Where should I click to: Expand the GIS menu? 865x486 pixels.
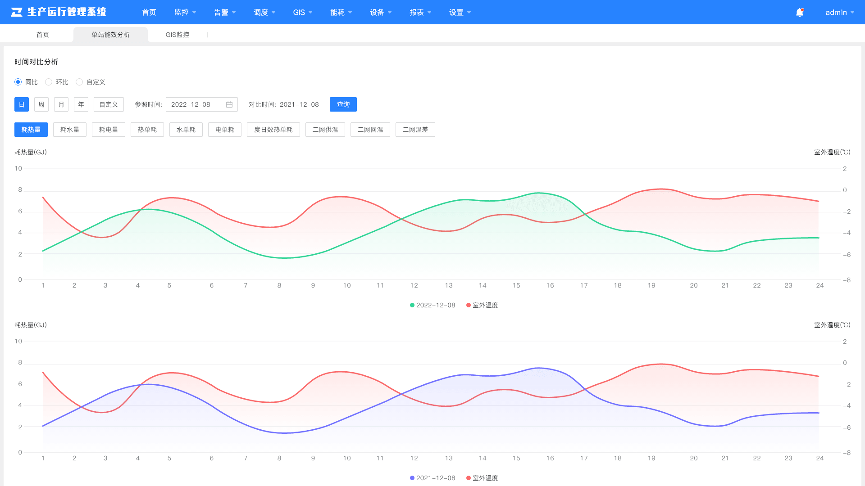click(x=303, y=12)
